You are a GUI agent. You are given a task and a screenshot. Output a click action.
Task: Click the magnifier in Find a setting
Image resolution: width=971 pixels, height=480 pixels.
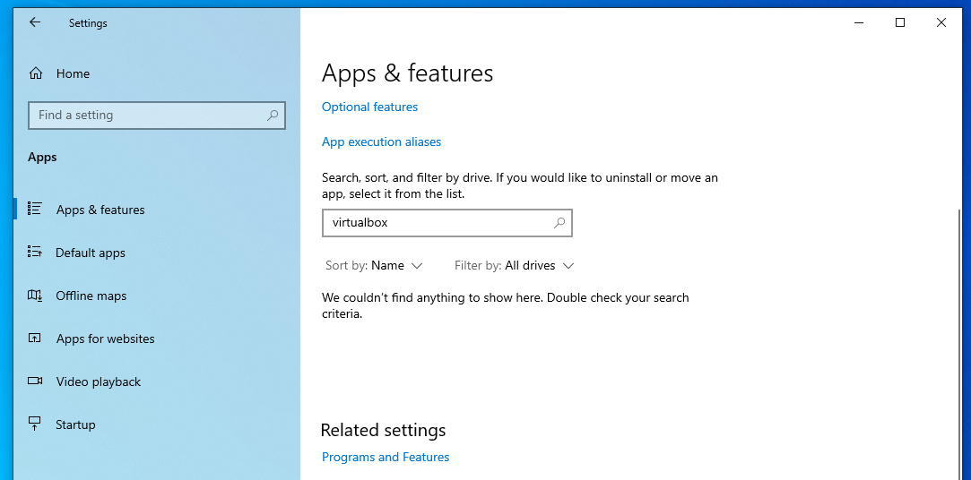[x=273, y=116]
